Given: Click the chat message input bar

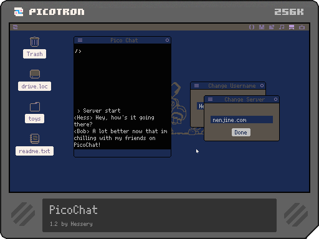Looking at the screenshot, I should (x=122, y=153).
